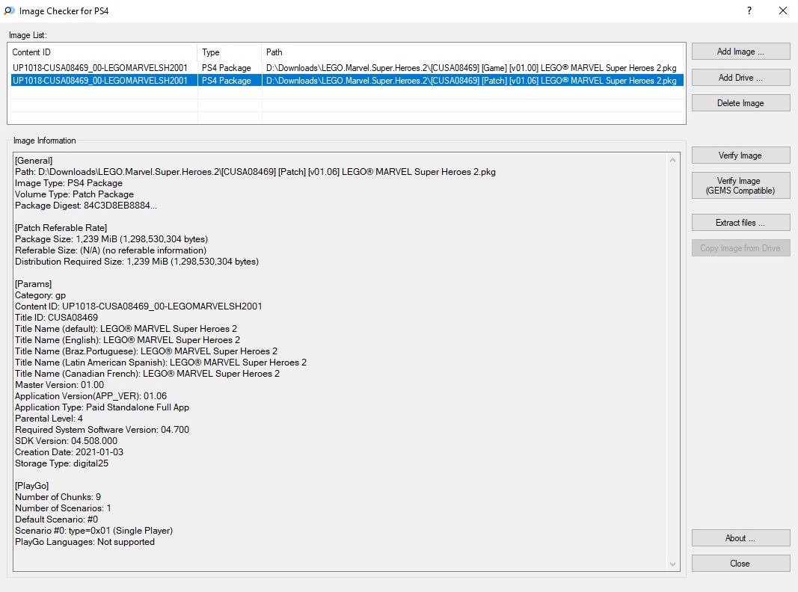Screen dimensions: 798x592
Task: Click the first row's PS4 Package type cell
Action: pos(227,67)
